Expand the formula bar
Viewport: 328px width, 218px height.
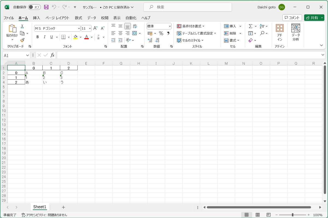323,55
